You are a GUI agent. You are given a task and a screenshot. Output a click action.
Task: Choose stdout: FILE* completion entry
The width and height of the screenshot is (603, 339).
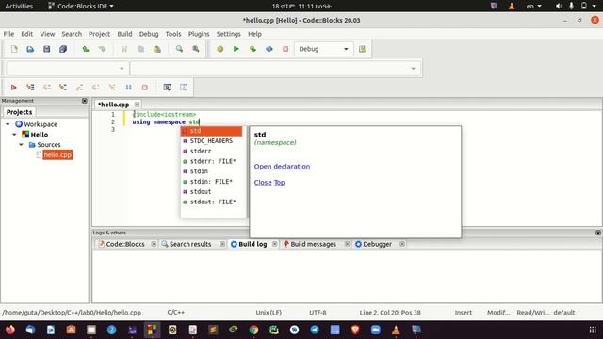coord(212,202)
